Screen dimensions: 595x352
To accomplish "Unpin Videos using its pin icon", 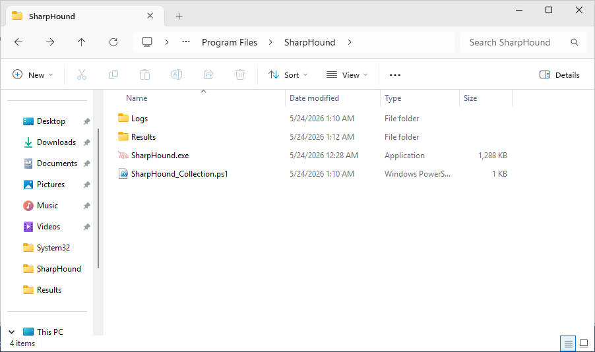I will tap(87, 227).
